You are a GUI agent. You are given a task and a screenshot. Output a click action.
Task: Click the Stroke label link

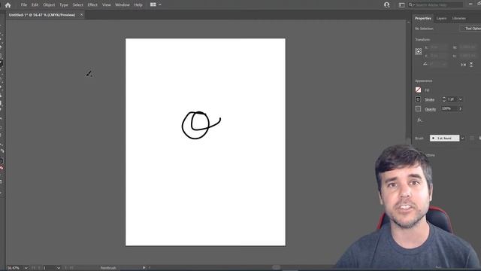(429, 99)
